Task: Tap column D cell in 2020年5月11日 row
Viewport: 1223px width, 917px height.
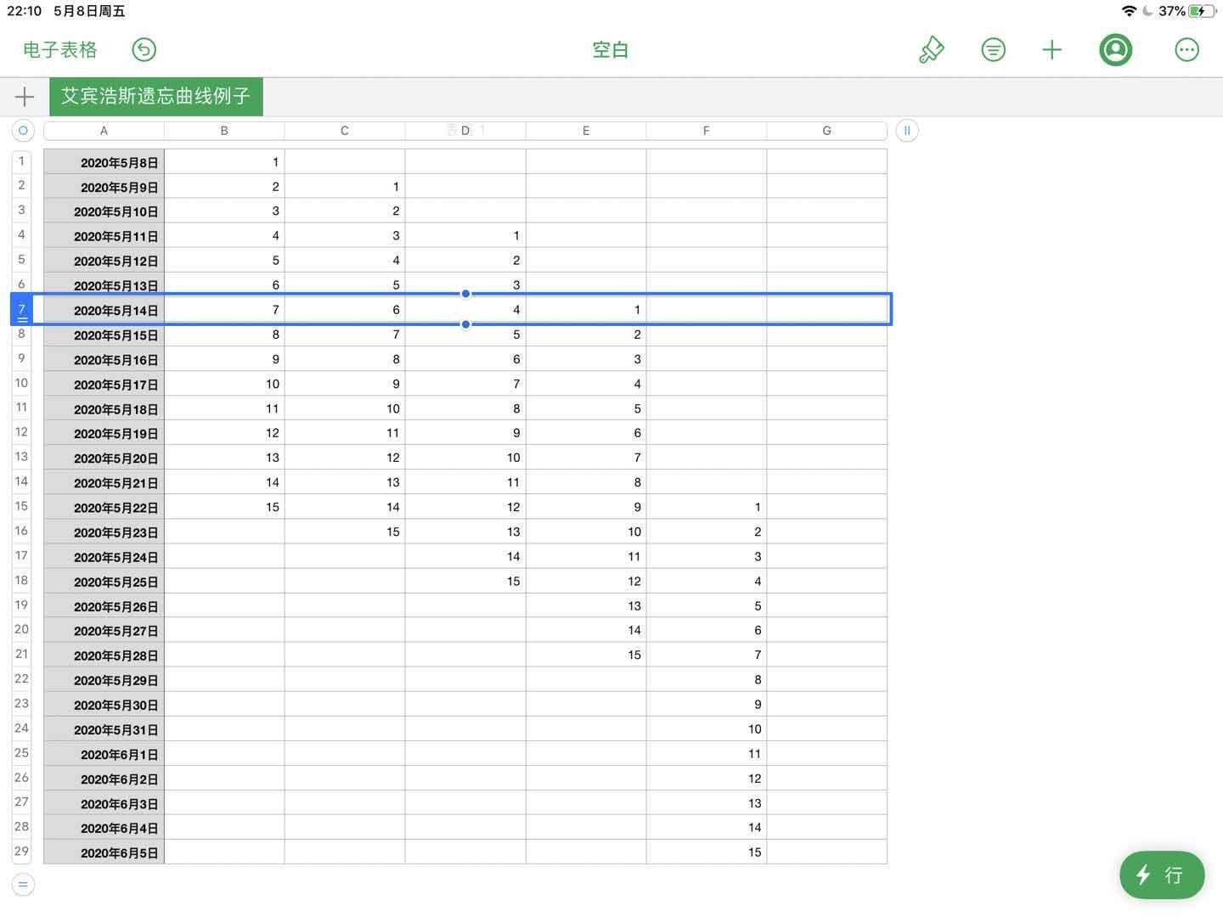Action: click(x=465, y=235)
